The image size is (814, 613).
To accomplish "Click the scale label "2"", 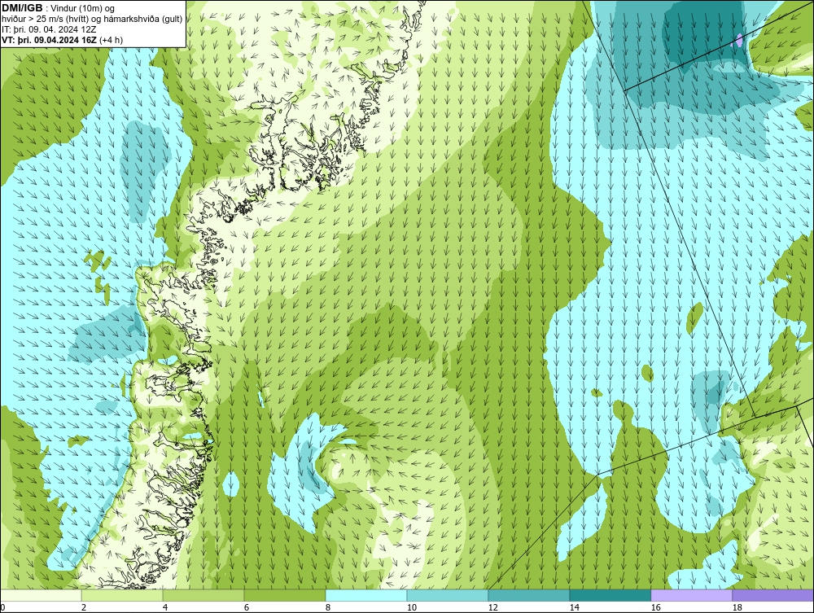I will (84, 607).
